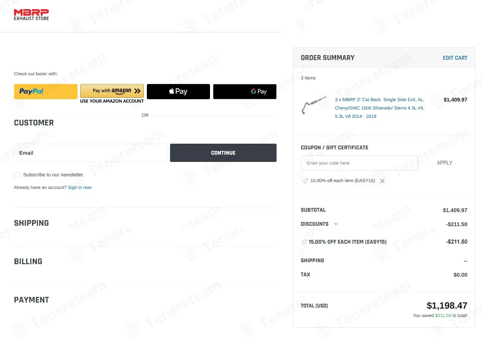
Task: Click the CUSTOMER section heading
Action: (34, 123)
